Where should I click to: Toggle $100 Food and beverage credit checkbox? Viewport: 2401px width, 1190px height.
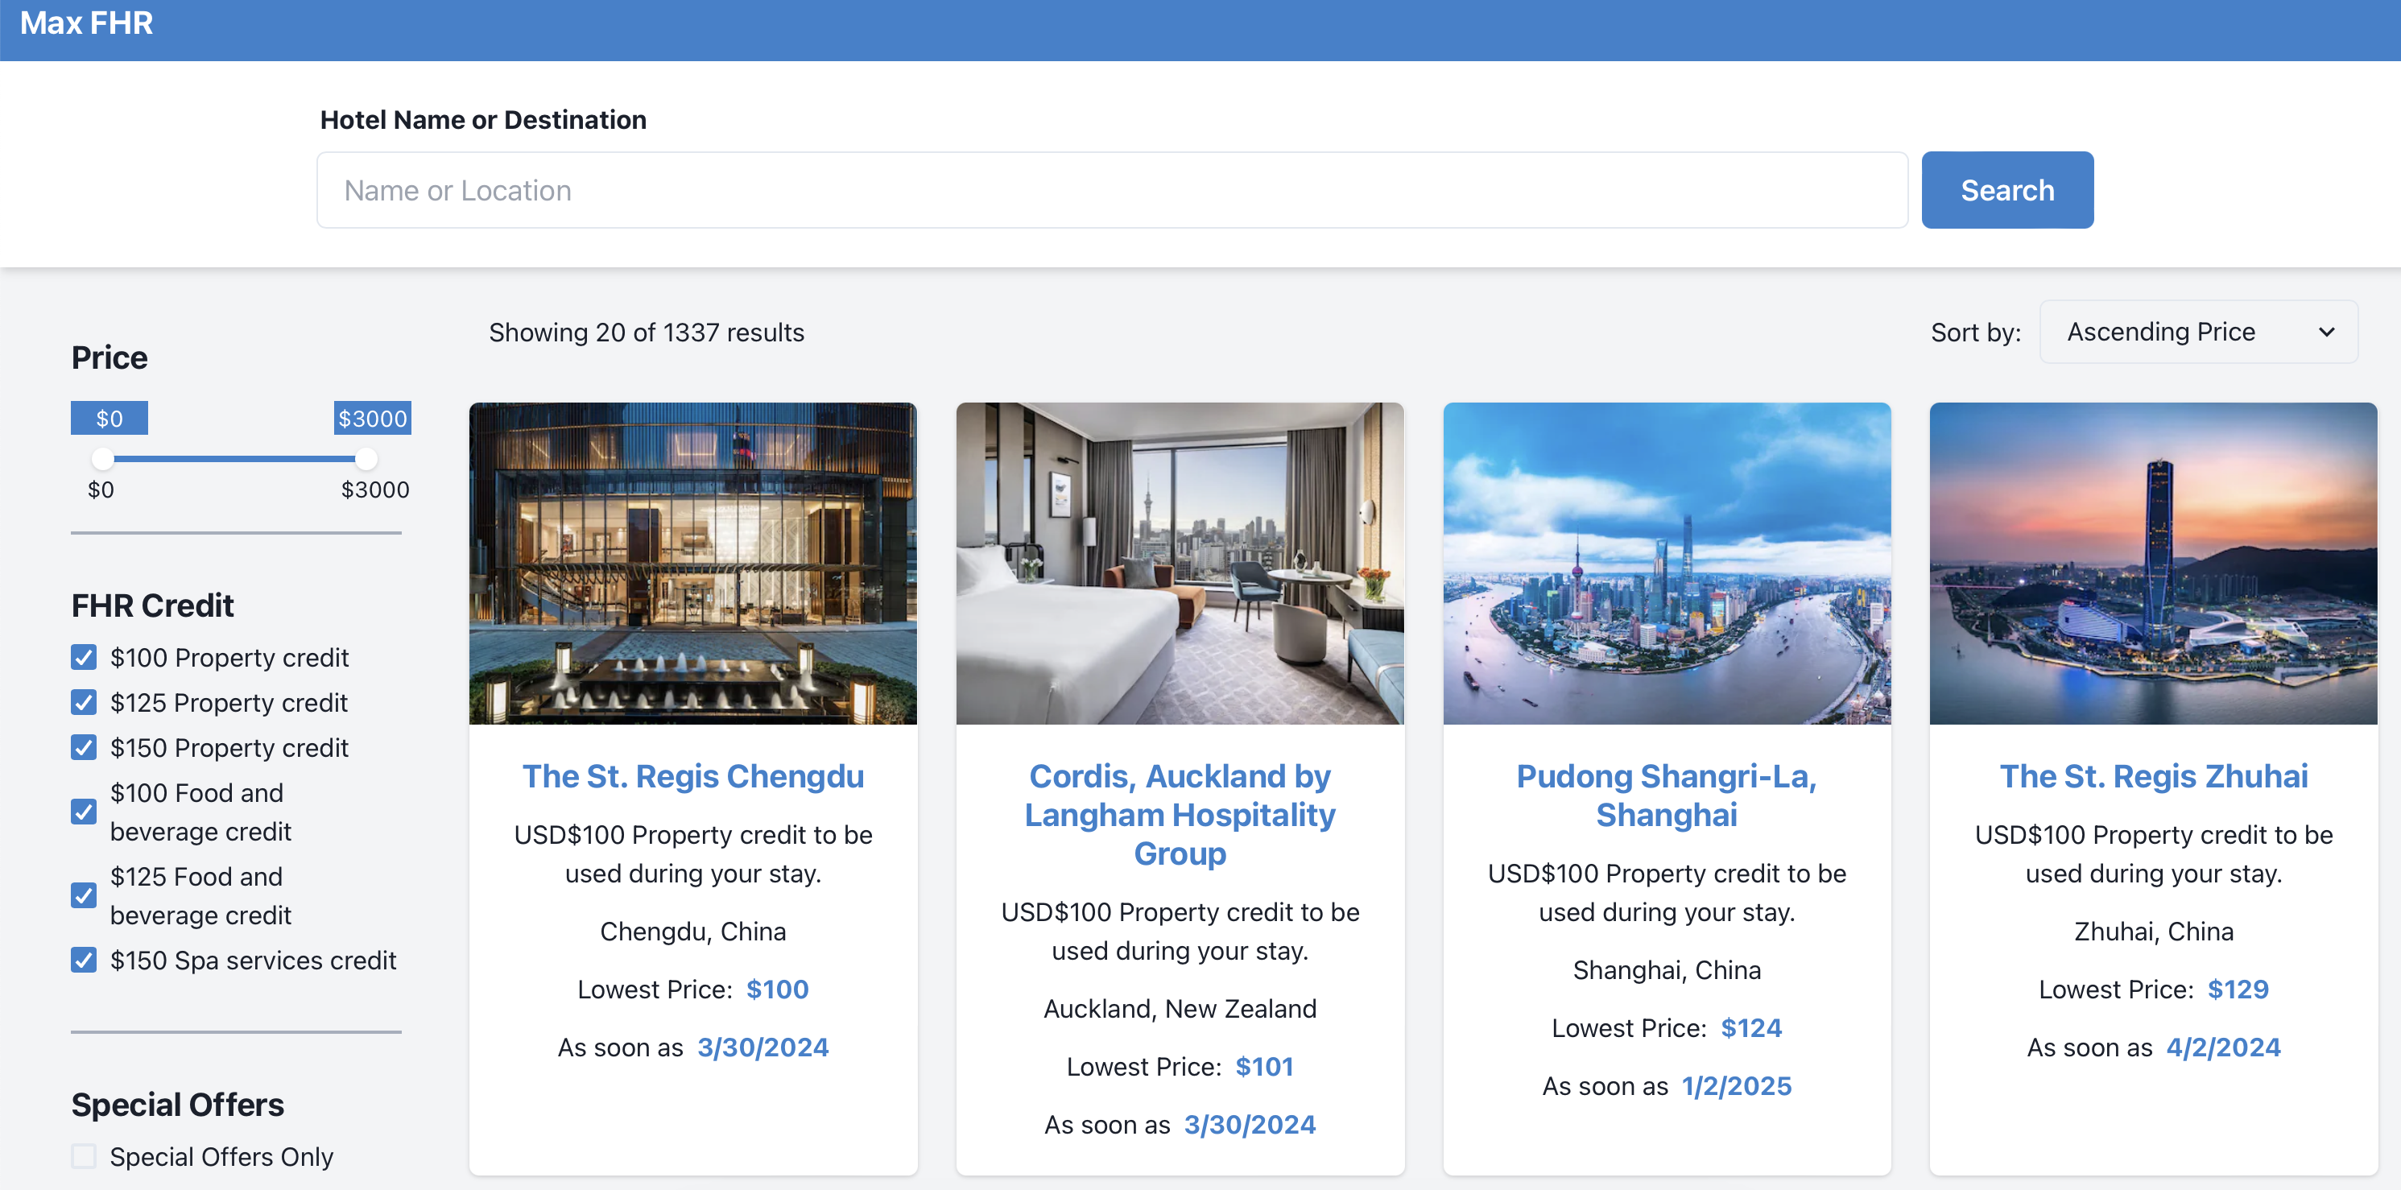[x=84, y=812]
